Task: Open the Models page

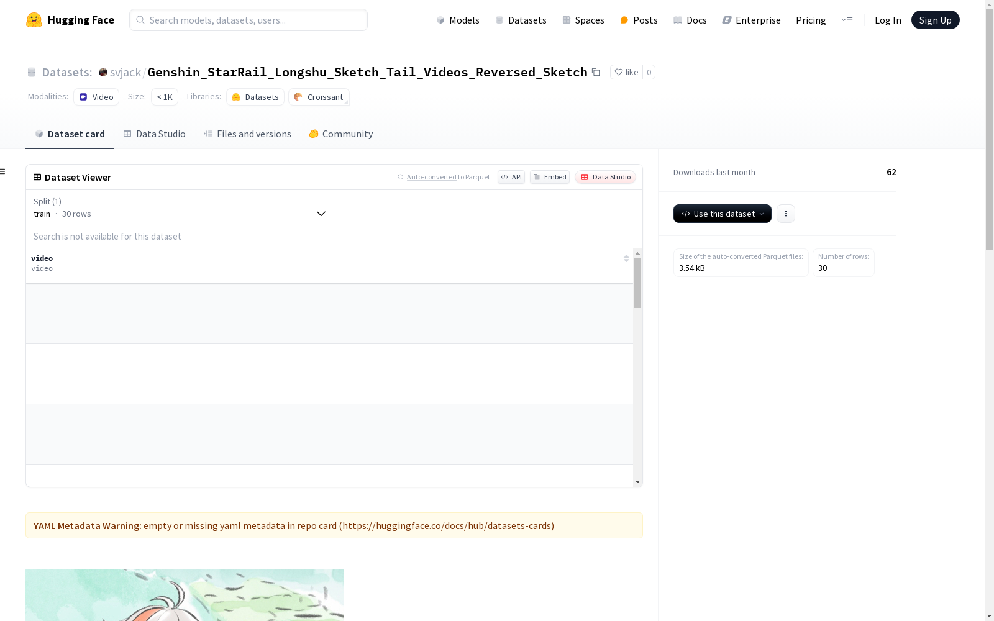Action: (x=458, y=20)
